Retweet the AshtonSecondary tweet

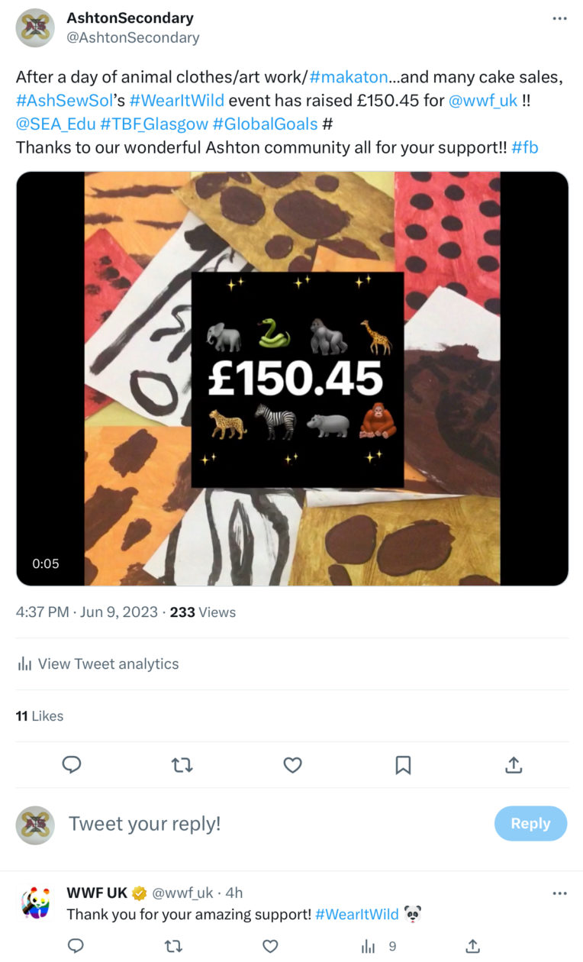coord(182,764)
